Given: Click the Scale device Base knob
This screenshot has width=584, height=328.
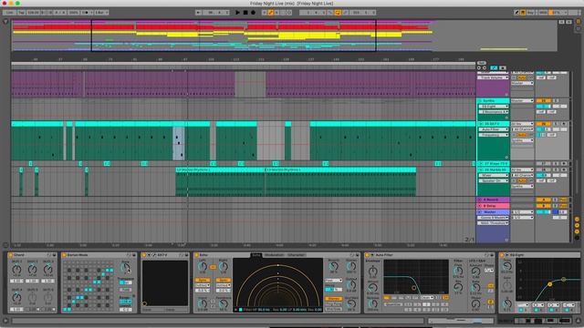Looking at the screenshot, I should [126, 267].
